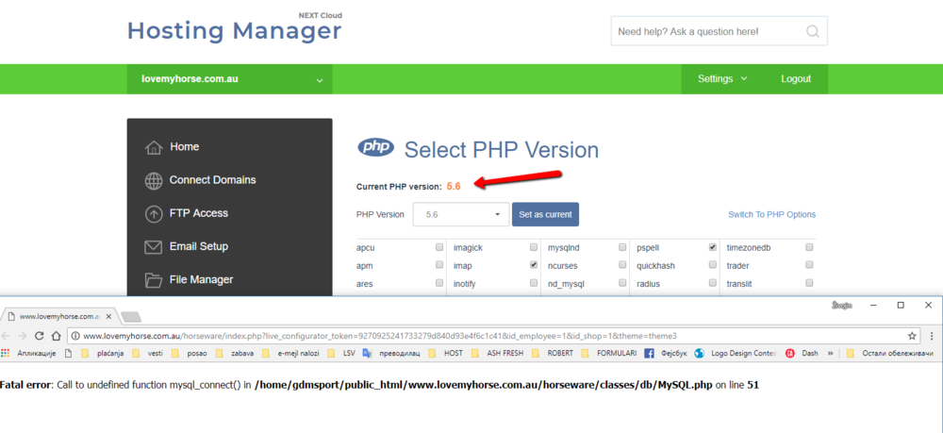Open the translator bookmark icon
Screen dimensions: 943x433
click(x=367, y=353)
